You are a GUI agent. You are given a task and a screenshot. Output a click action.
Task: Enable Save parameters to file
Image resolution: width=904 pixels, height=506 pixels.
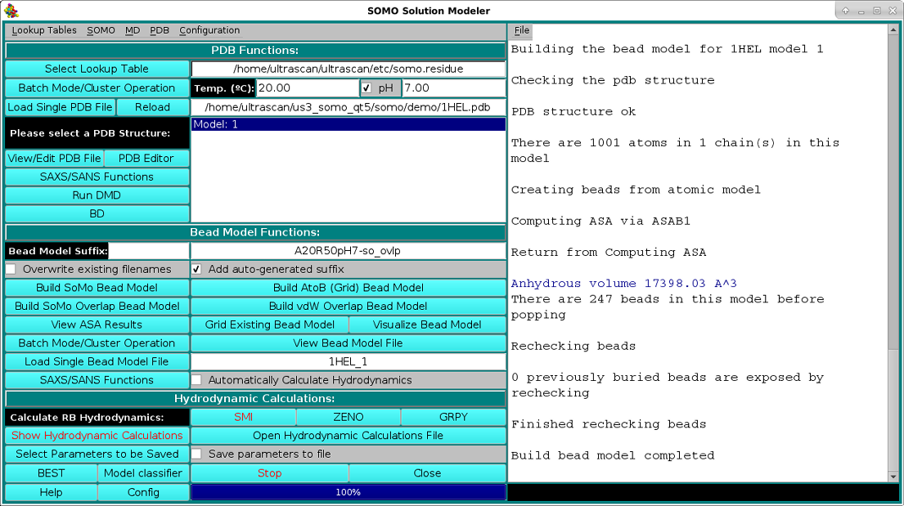coord(196,455)
